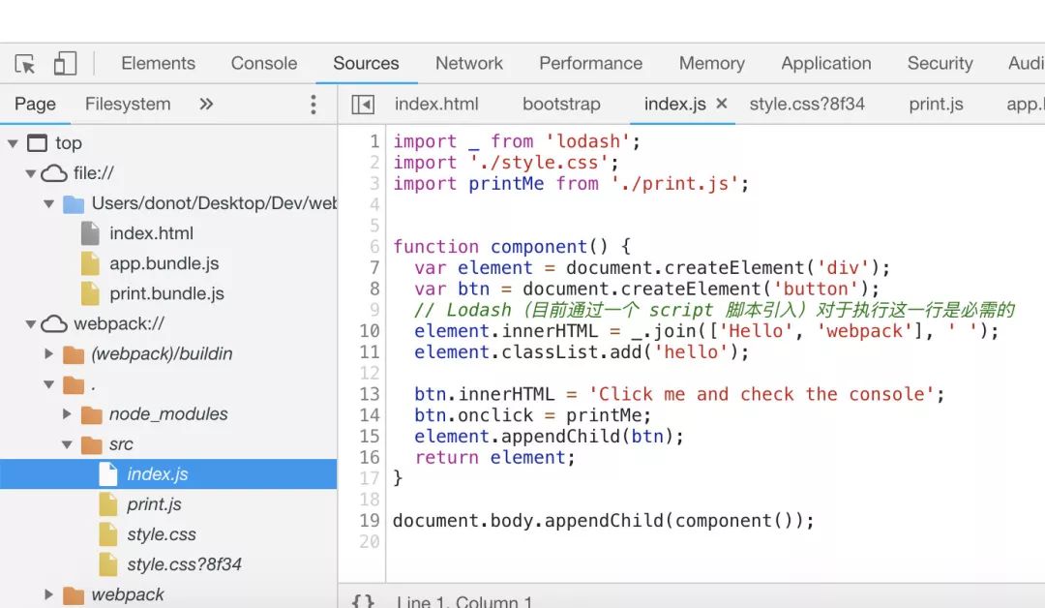Image resolution: width=1045 pixels, height=608 pixels.
Task: Switch to the Application tab
Action: click(825, 63)
